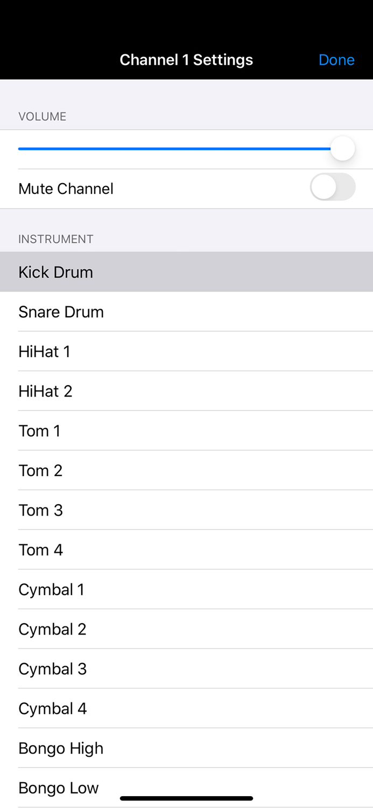Choose Tom 3 for this channel
373x808 pixels.
coord(40,510)
